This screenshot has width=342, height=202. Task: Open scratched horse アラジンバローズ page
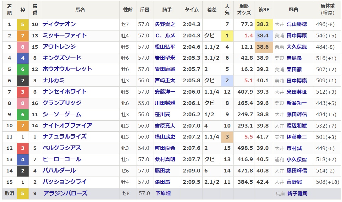[65, 194]
